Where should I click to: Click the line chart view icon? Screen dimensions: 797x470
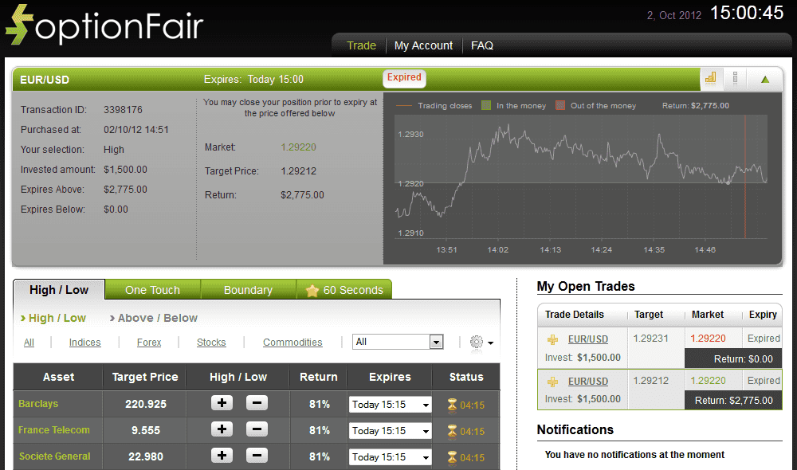coord(734,79)
